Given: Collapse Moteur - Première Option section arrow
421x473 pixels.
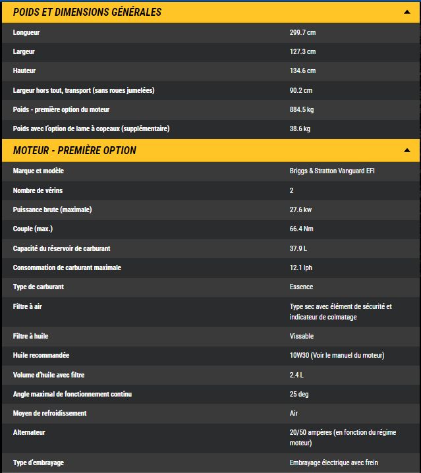Looking at the screenshot, I should (x=407, y=150).
